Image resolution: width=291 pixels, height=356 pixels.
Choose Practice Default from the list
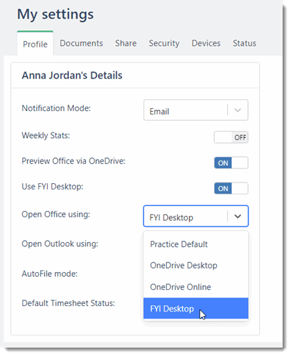pyautogui.click(x=196, y=244)
